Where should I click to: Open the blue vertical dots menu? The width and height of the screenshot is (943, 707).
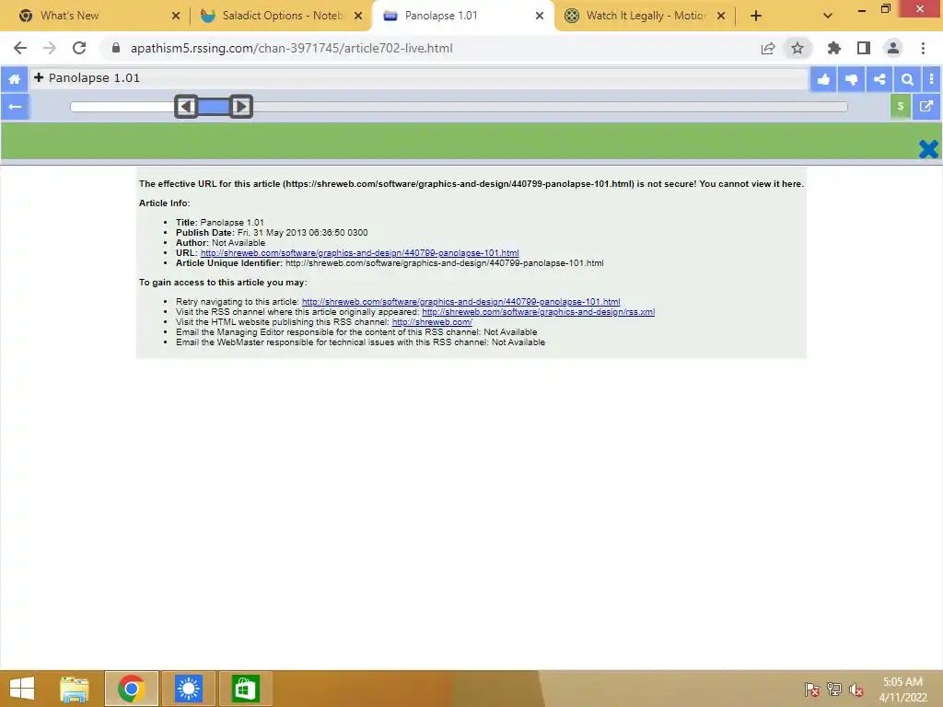[932, 79]
